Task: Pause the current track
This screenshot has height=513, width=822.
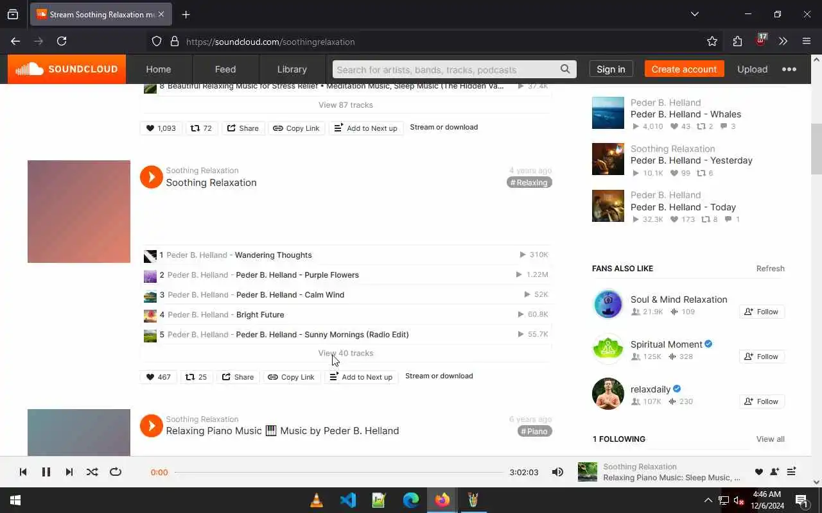Action: 46,472
